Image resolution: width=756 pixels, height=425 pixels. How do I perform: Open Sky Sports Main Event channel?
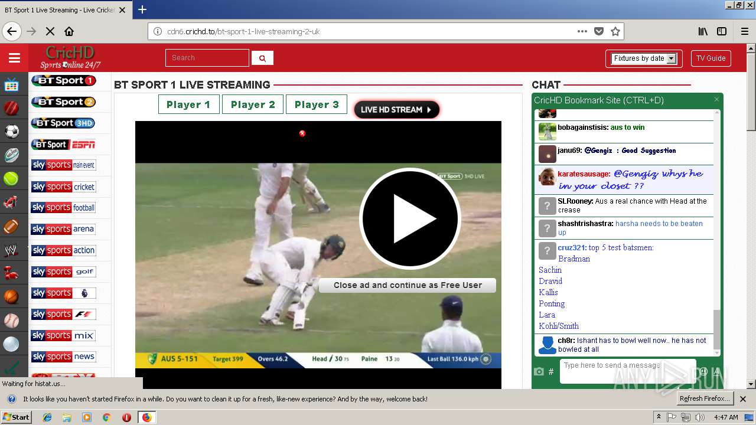point(63,165)
